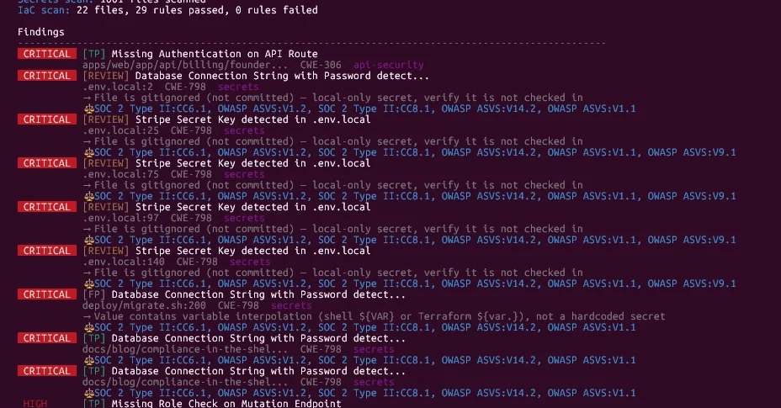Click the scales icon below the .env.local:25 finding
Viewport: 781px width, 408px height.
coord(88,152)
